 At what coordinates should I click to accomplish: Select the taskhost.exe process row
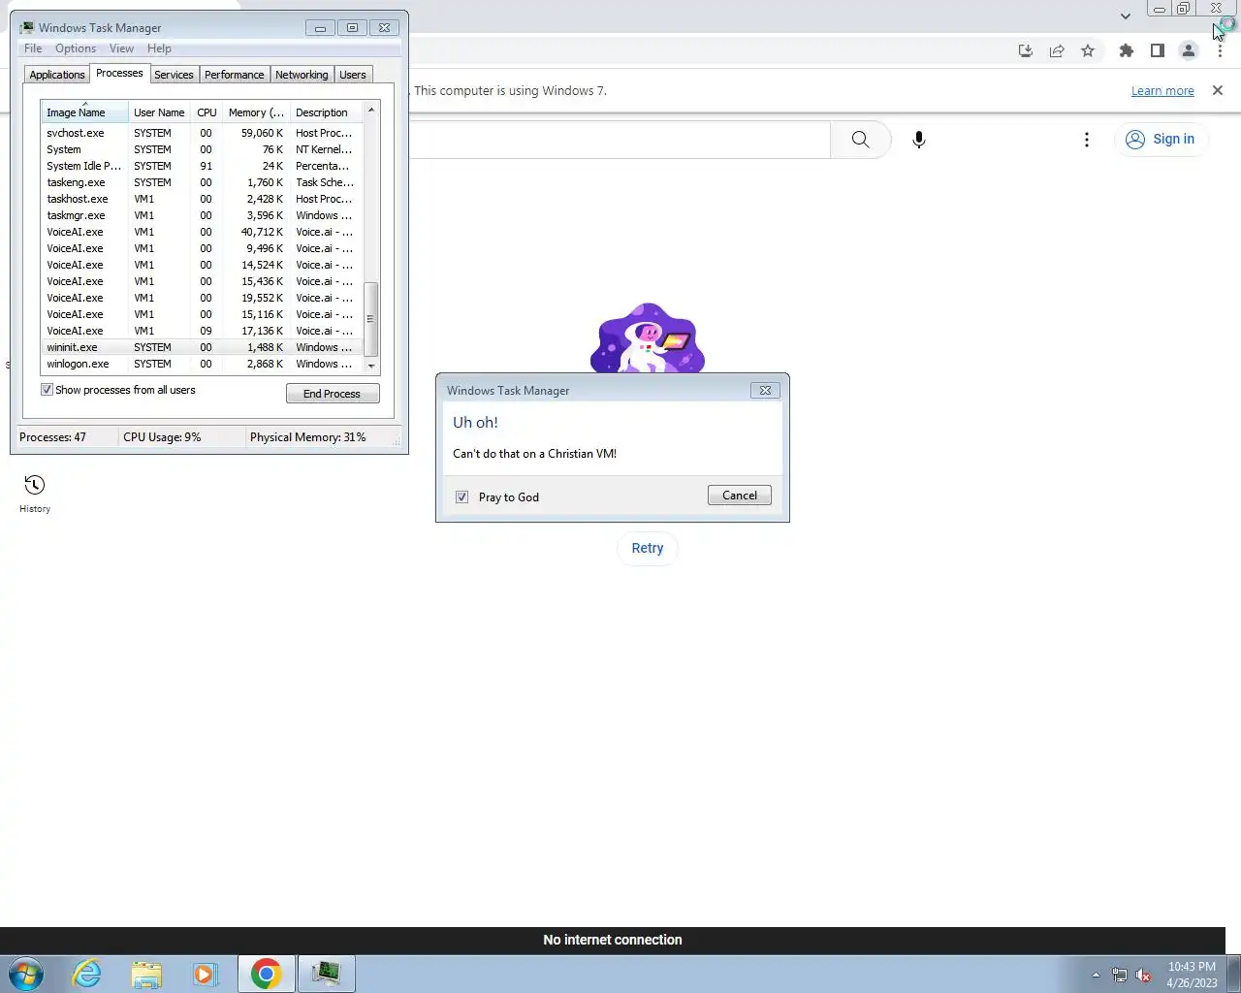[x=202, y=199]
